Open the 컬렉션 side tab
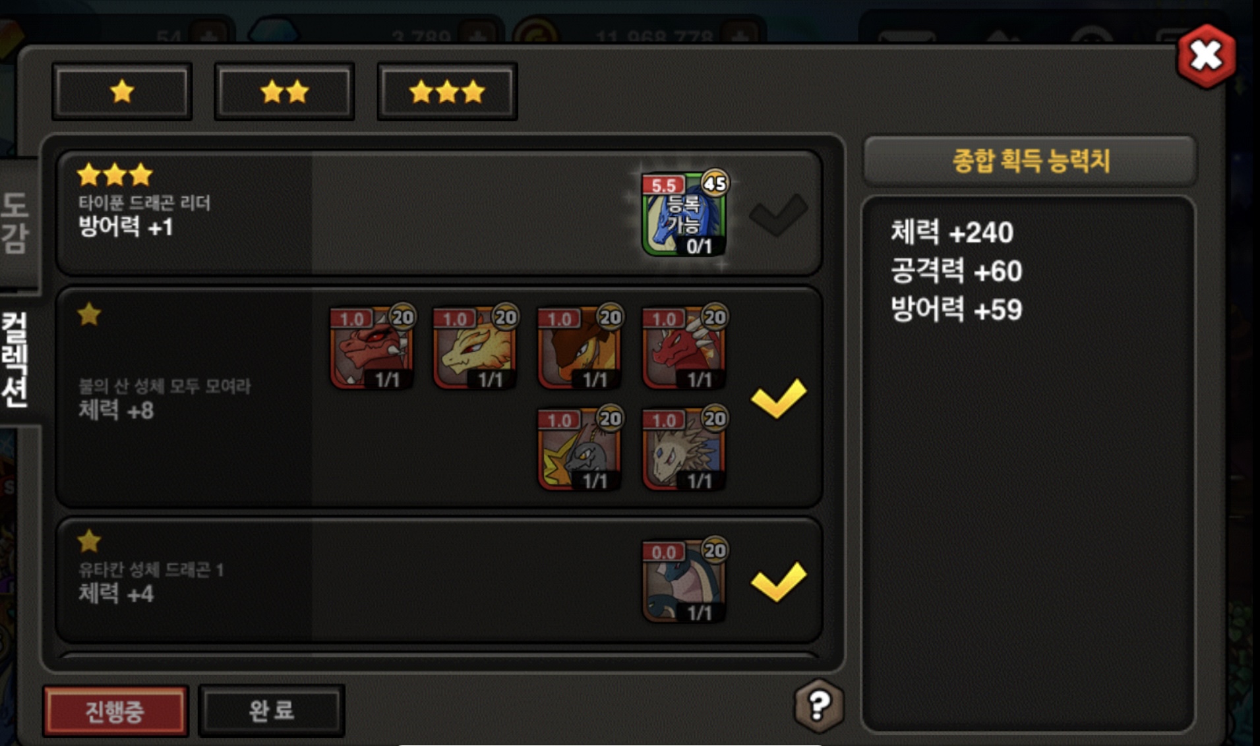Image resolution: width=1260 pixels, height=746 pixels. pos(17,360)
